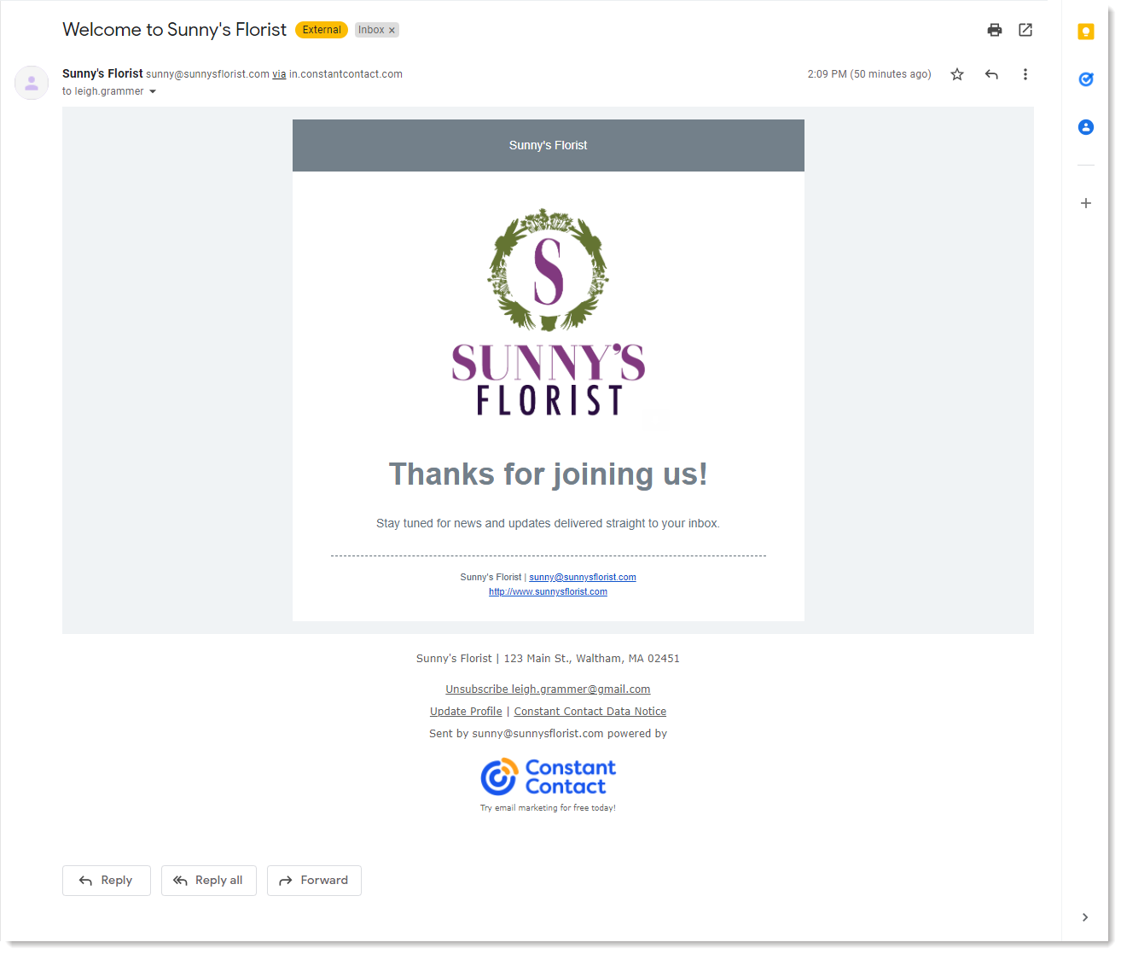Click the reply arrow icon in the header
This screenshot has height=954, width=1121.
991,74
